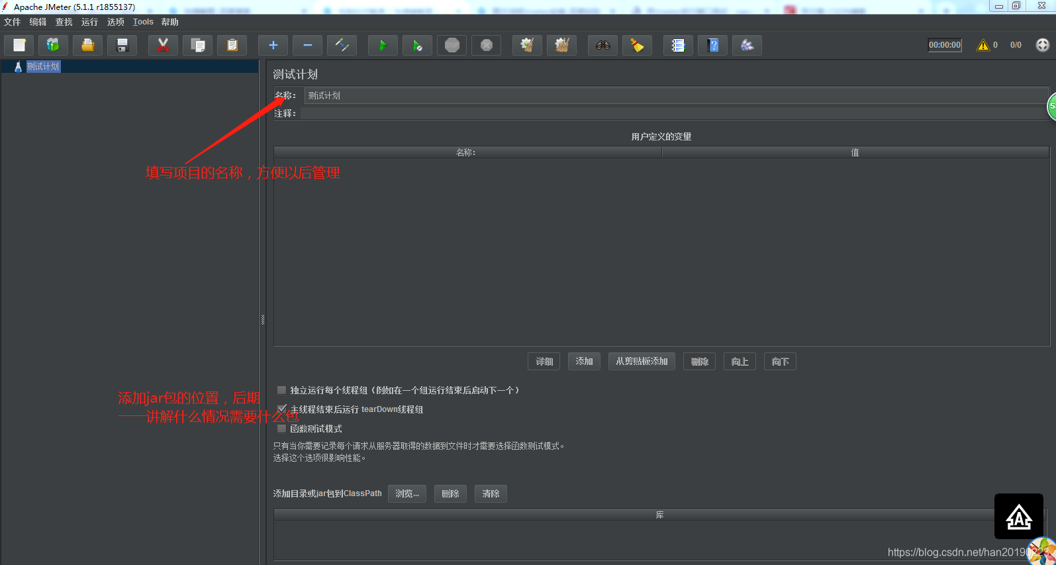Click the 向下 button

pos(780,361)
